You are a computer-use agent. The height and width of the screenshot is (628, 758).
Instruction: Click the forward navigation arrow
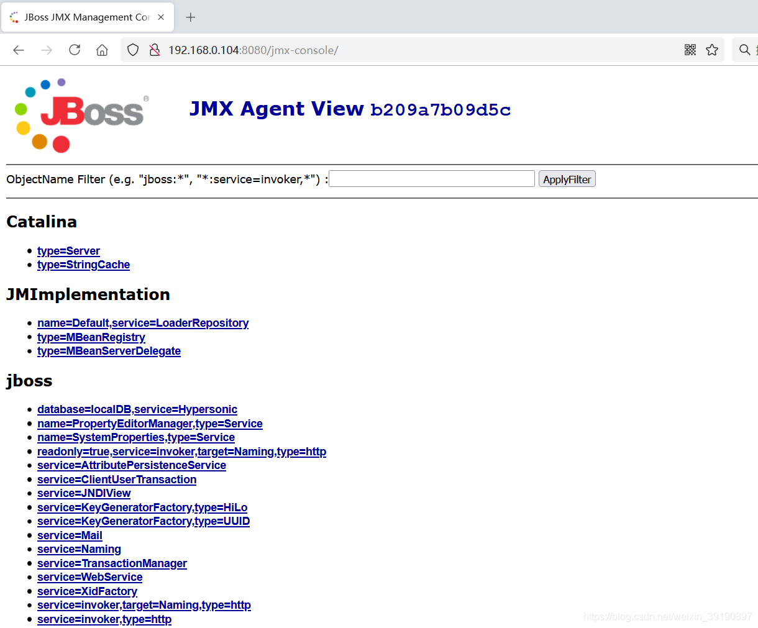pyautogui.click(x=47, y=50)
